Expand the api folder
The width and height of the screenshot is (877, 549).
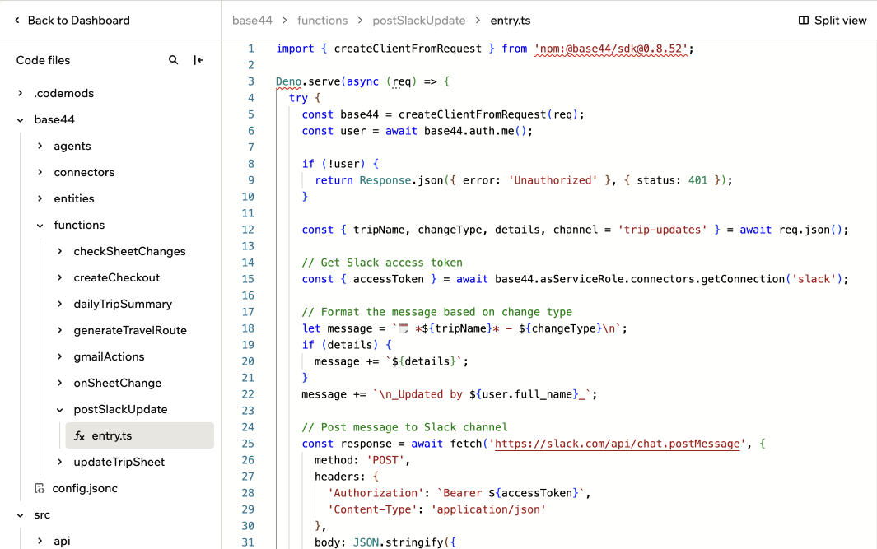40,541
